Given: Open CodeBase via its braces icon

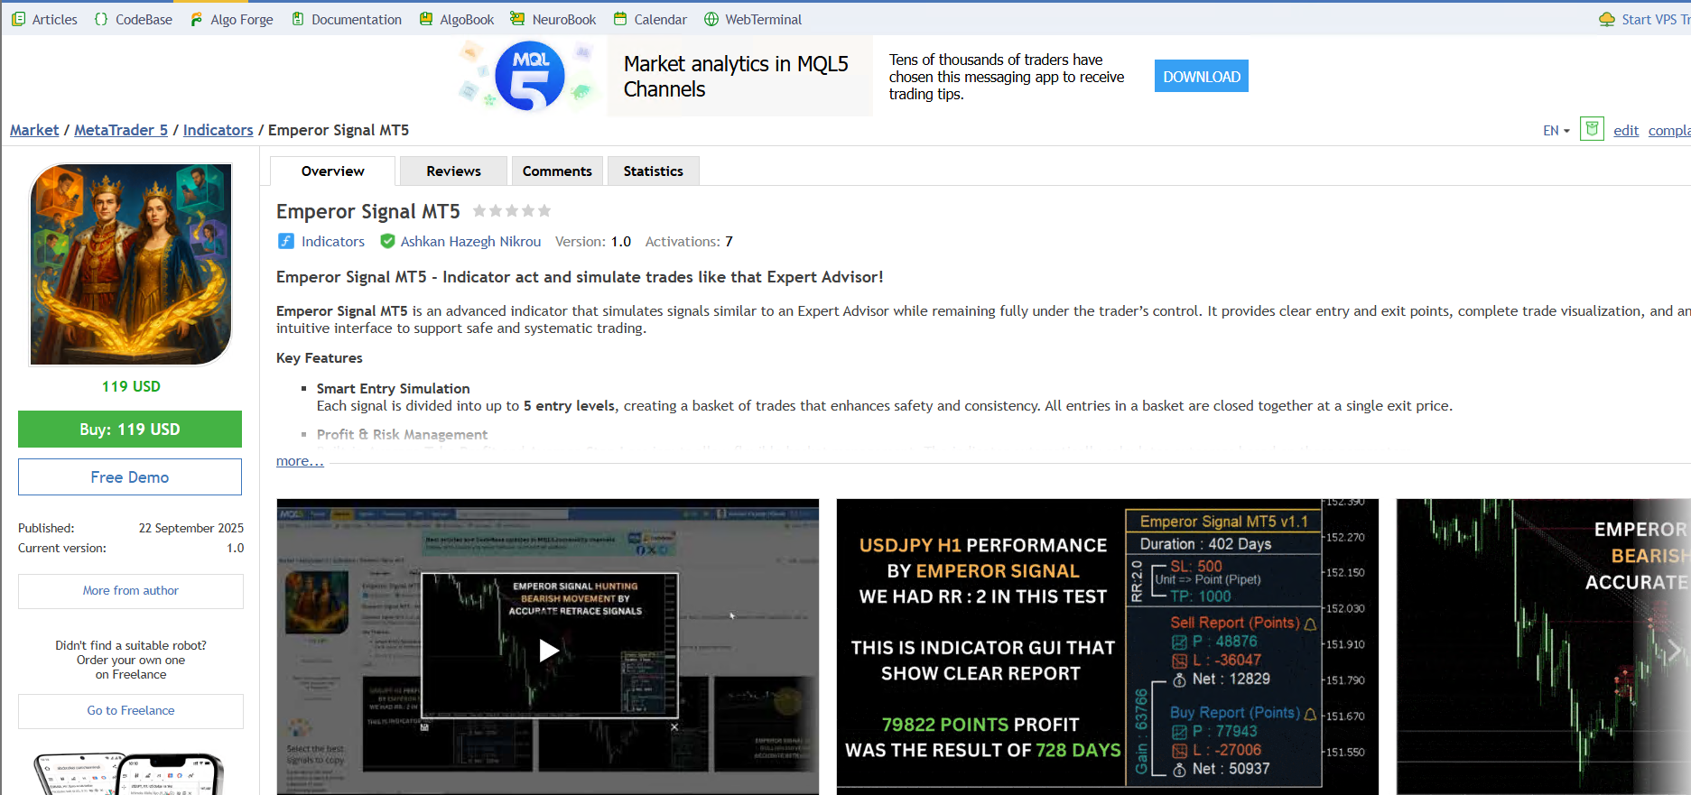Looking at the screenshot, I should point(101,19).
